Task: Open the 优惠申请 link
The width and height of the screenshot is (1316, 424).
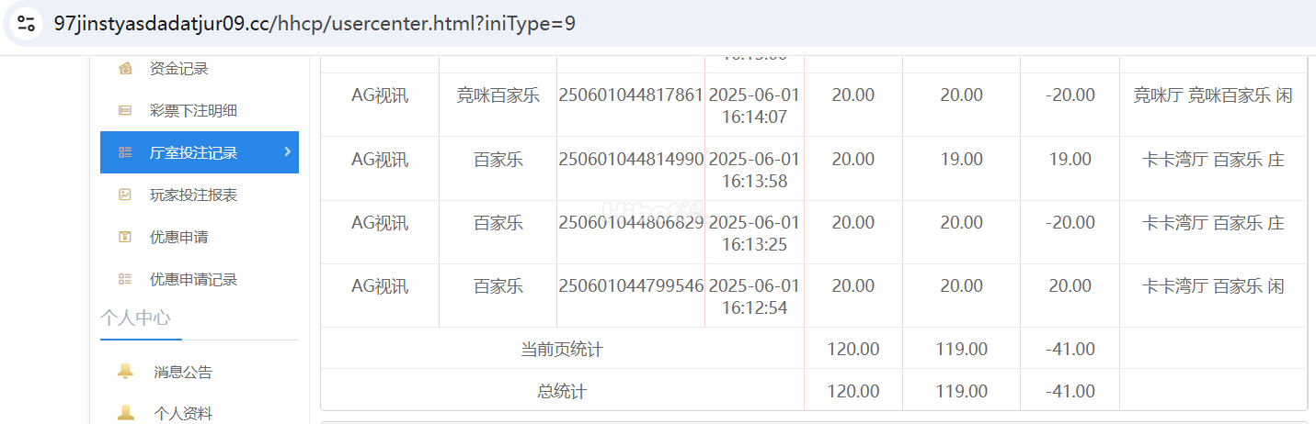Action: tap(178, 238)
